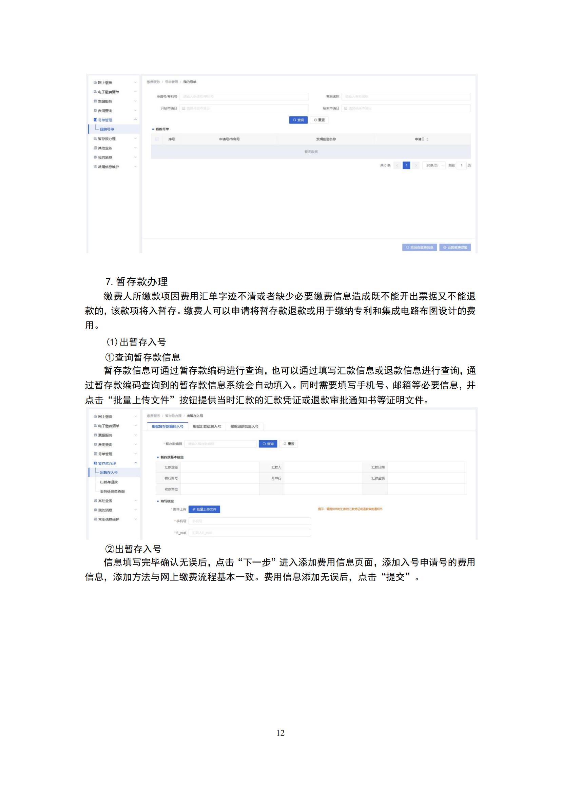Click 费用查询 icon in 出暂存入号 page sidebar
The width and height of the screenshot is (561, 794).
[x=96, y=445]
